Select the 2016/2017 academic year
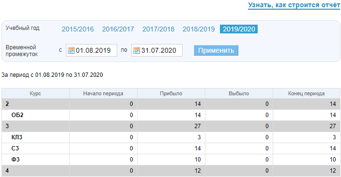Image resolution: width=341 pixels, height=177 pixels. click(118, 29)
